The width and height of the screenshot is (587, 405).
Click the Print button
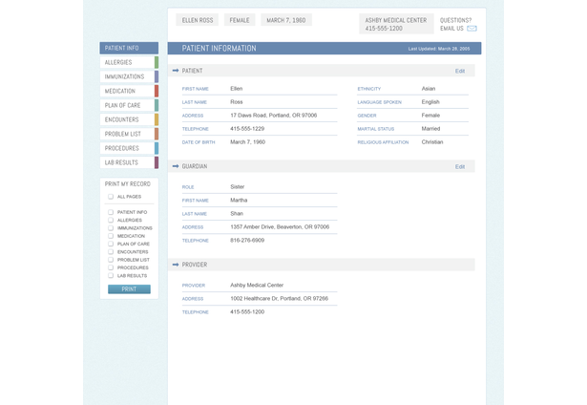coord(129,289)
